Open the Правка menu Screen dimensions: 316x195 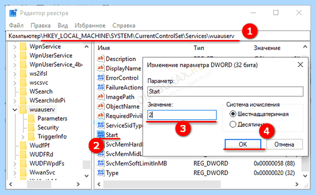[x=41, y=26]
